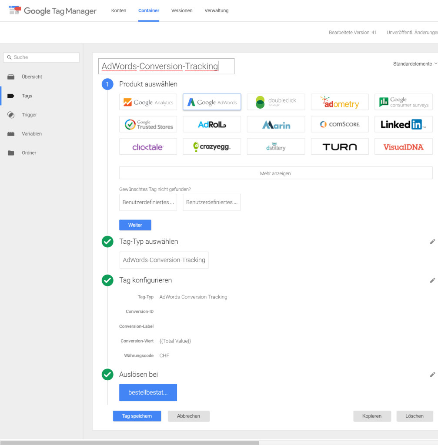Switch to the Container tab

point(149,10)
